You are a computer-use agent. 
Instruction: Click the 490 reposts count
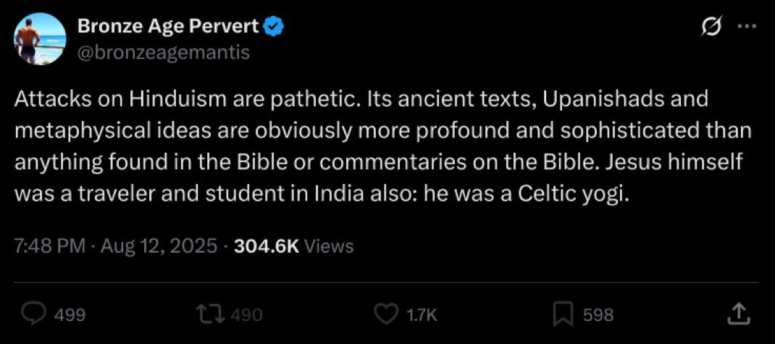click(246, 315)
